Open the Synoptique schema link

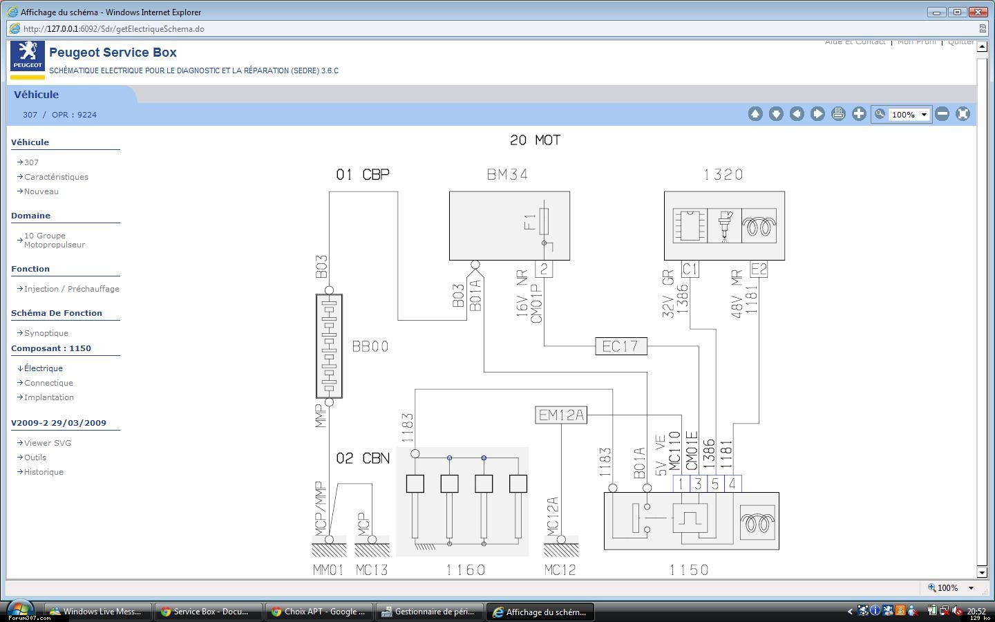tap(46, 333)
